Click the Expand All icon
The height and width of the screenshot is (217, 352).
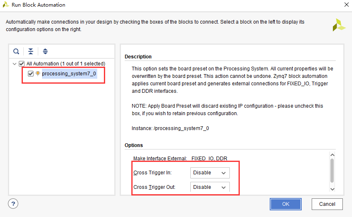[x=45, y=51]
